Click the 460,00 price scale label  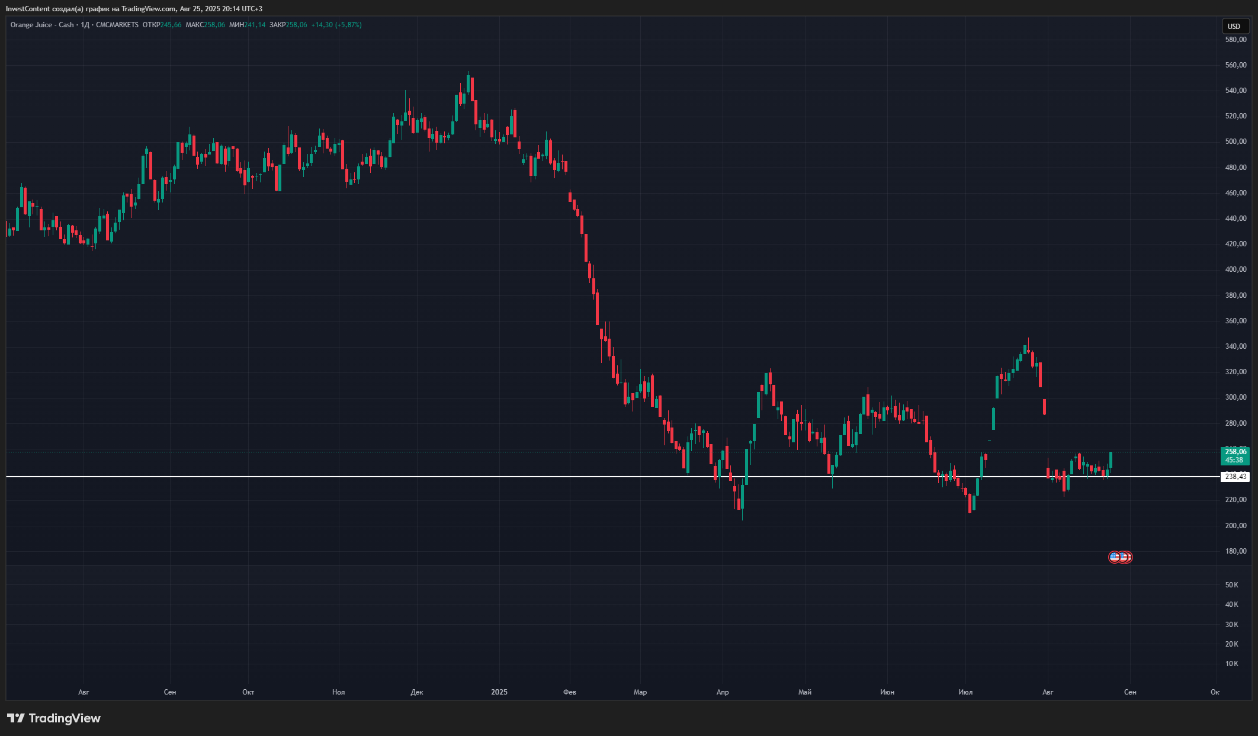pyautogui.click(x=1235, y=193)
